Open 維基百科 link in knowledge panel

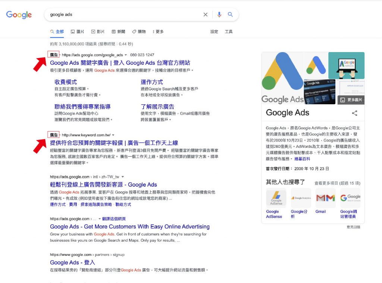(x=302, y=159)
